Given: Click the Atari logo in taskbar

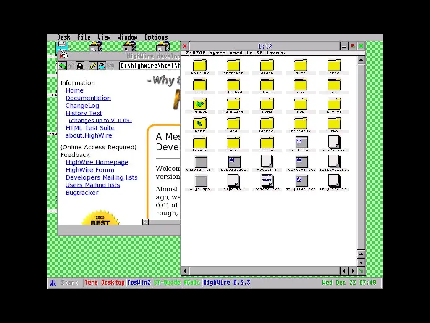Looking at the screenshot, I should pyautogui.click(x=53, y=283).
